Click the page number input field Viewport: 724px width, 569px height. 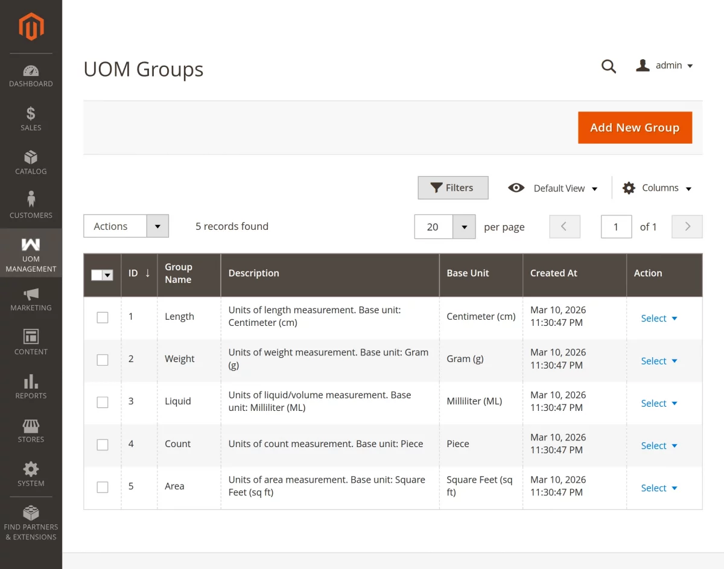(x=616, y=226)
